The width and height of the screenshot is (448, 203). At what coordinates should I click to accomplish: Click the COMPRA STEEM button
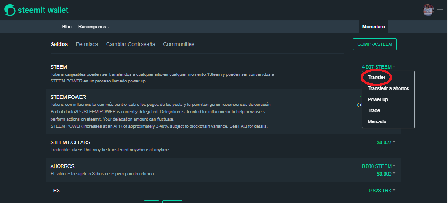click(x=375, y=44)
